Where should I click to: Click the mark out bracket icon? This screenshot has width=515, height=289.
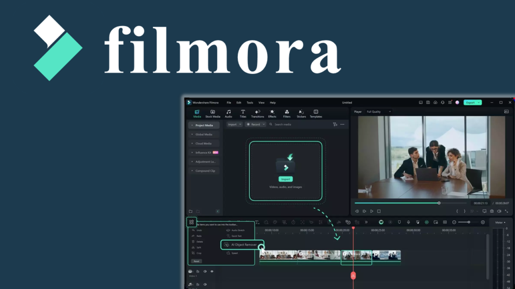coord(464,211)
